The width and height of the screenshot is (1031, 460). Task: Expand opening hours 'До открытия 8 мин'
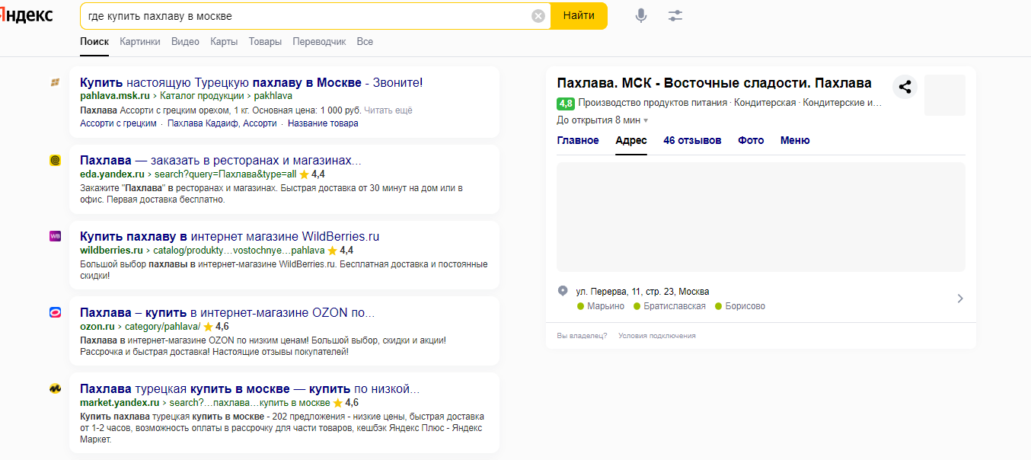[602, 120]
